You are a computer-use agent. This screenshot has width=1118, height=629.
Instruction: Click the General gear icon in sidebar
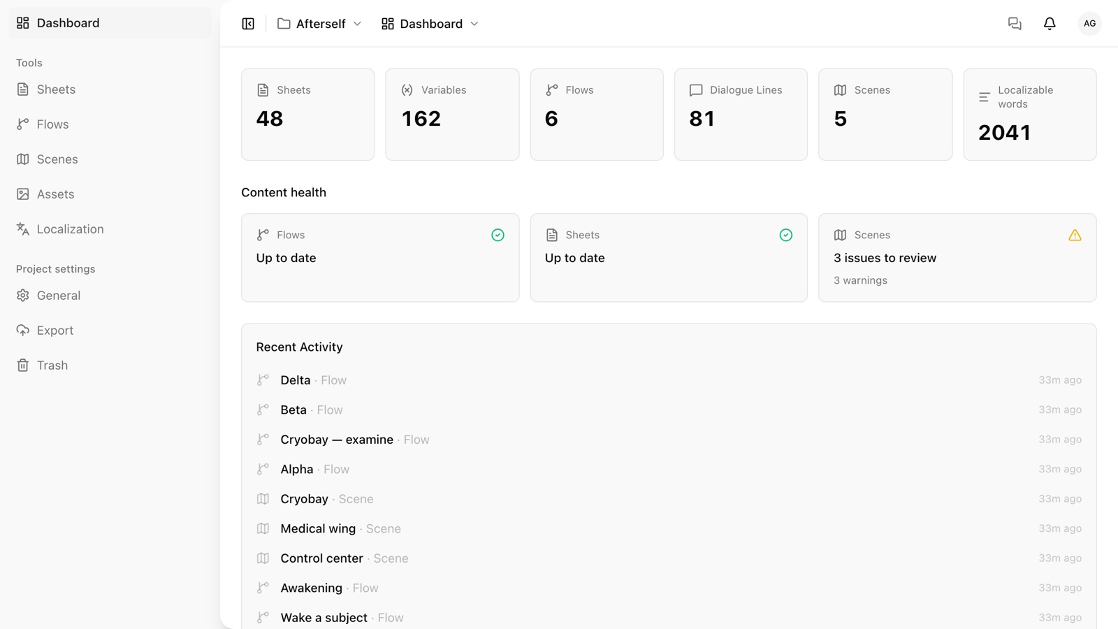[23, 296]
